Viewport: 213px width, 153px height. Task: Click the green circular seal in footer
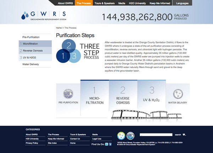(121, 136)
